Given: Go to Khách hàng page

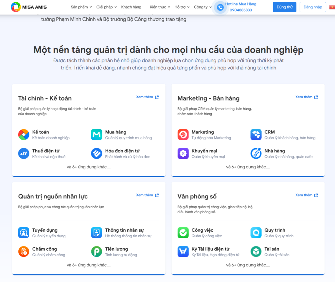Looking at the screenshot, I should click(131, 7).
